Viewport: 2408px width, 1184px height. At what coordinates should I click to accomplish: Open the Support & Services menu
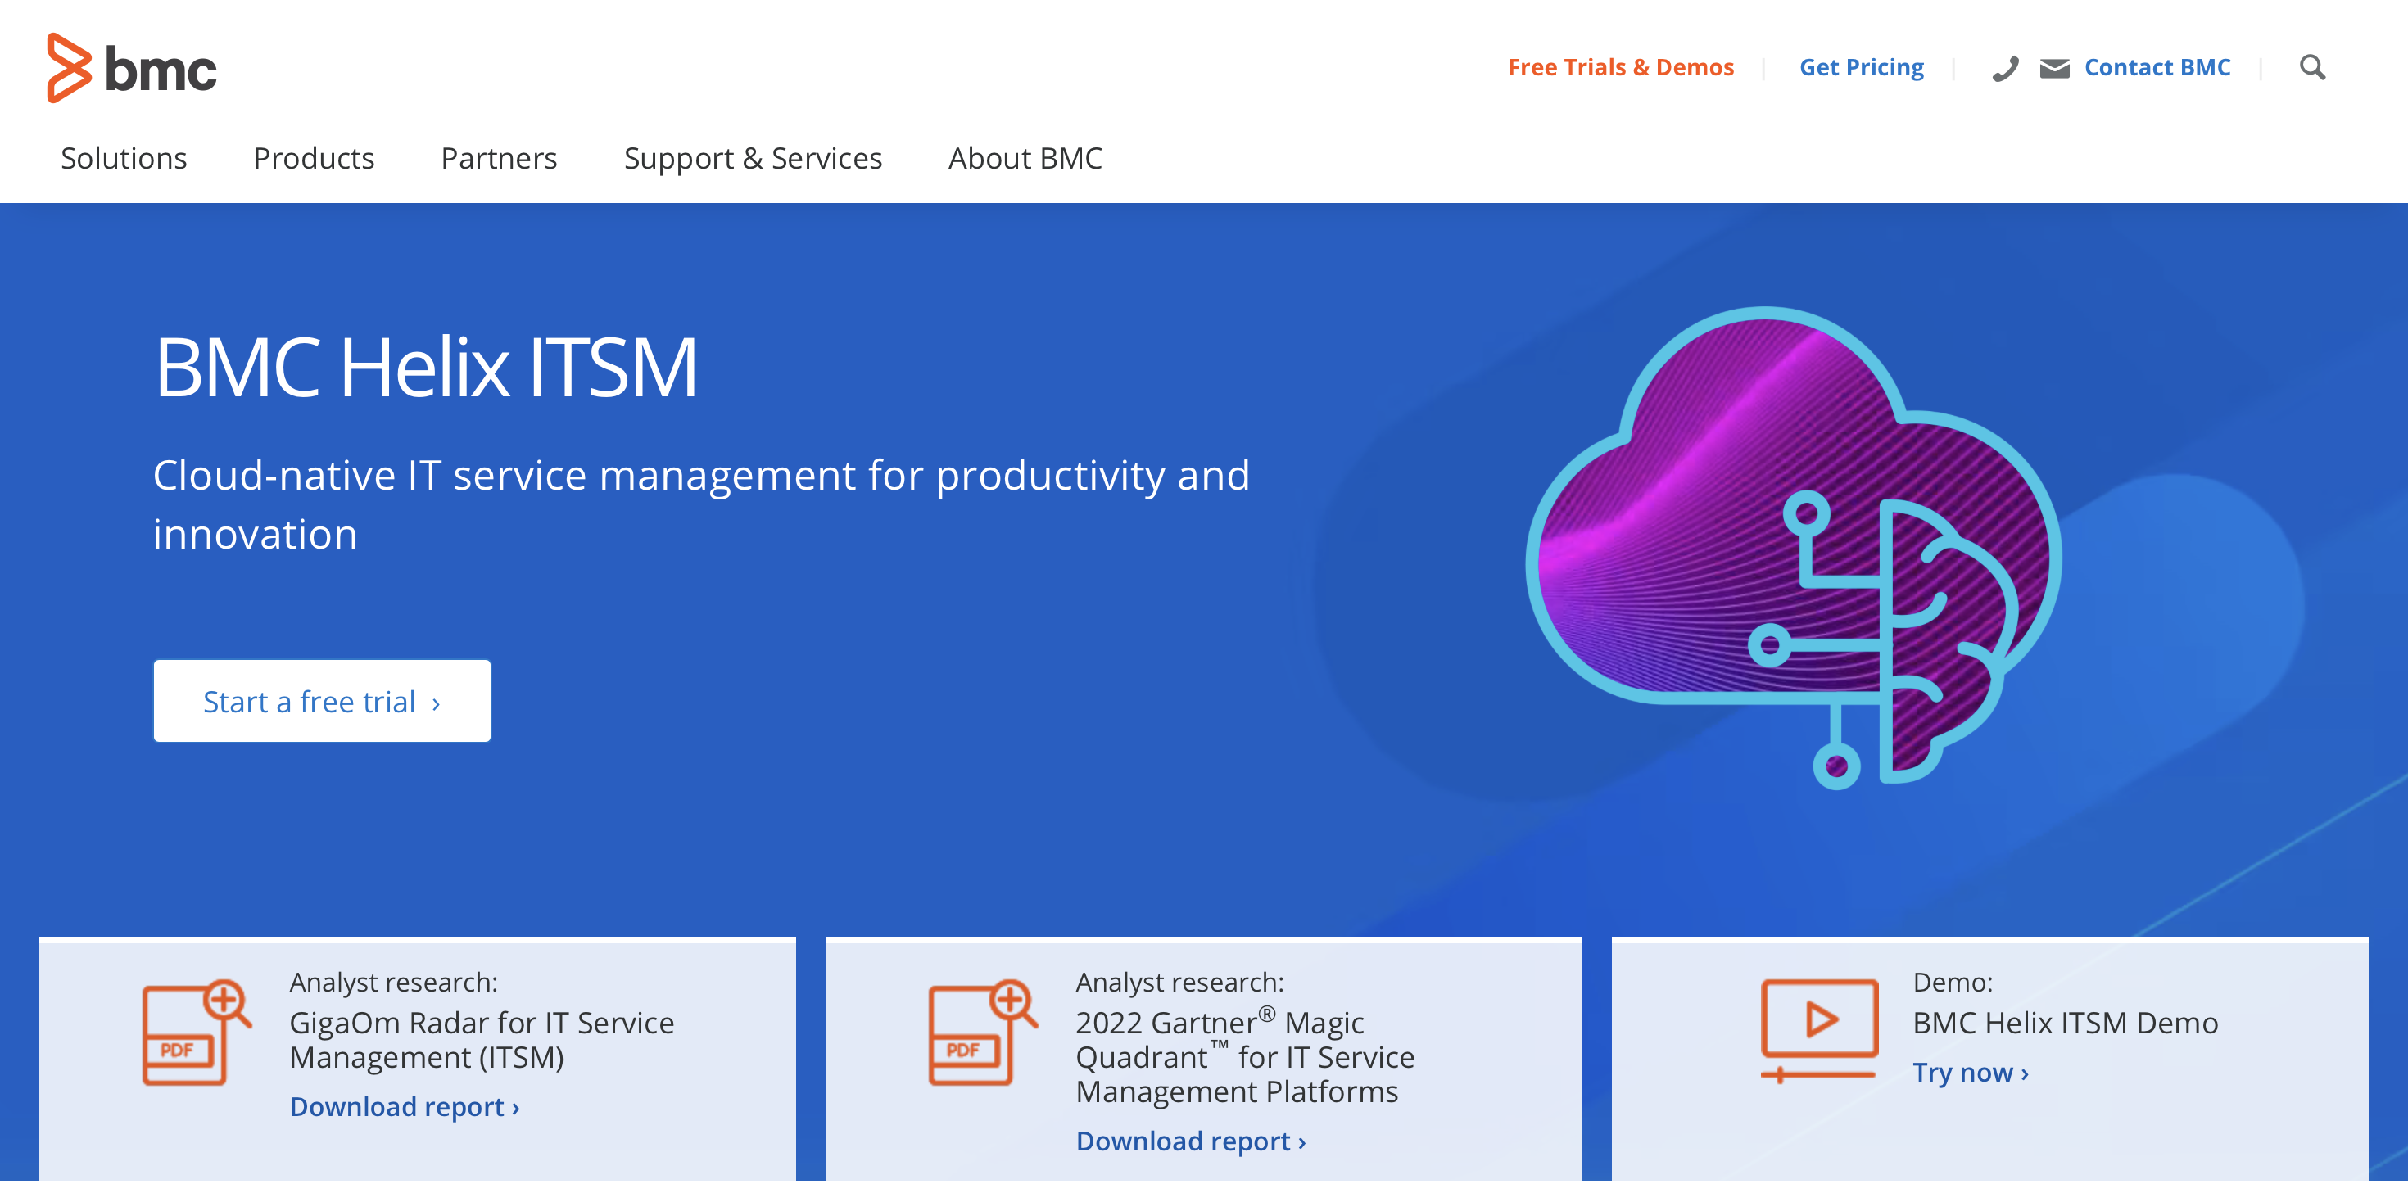[753, 158]
